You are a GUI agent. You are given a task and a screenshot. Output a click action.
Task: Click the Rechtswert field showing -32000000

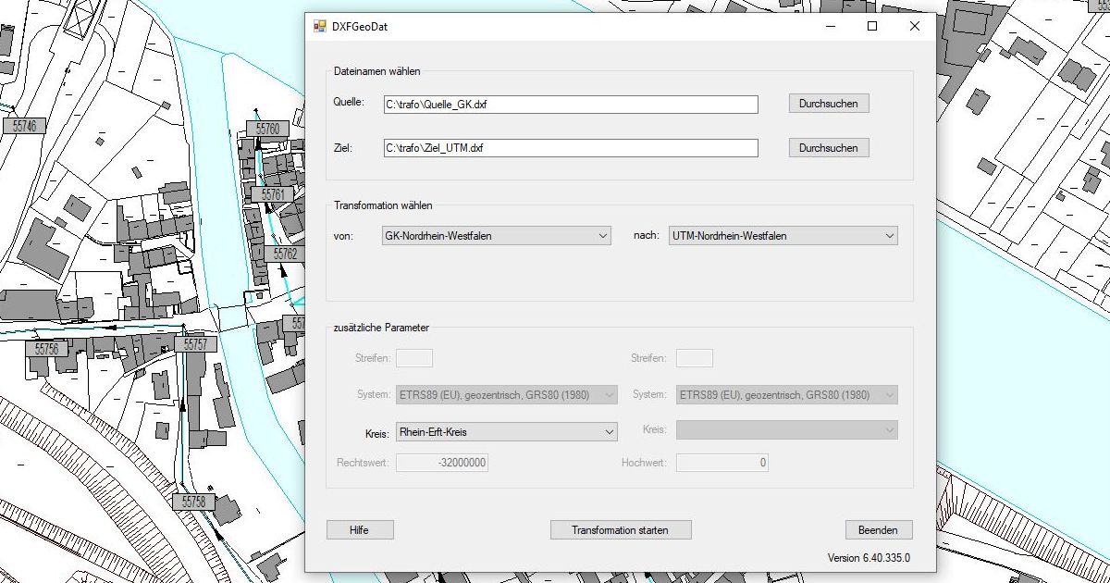click(x=442, y=463)
